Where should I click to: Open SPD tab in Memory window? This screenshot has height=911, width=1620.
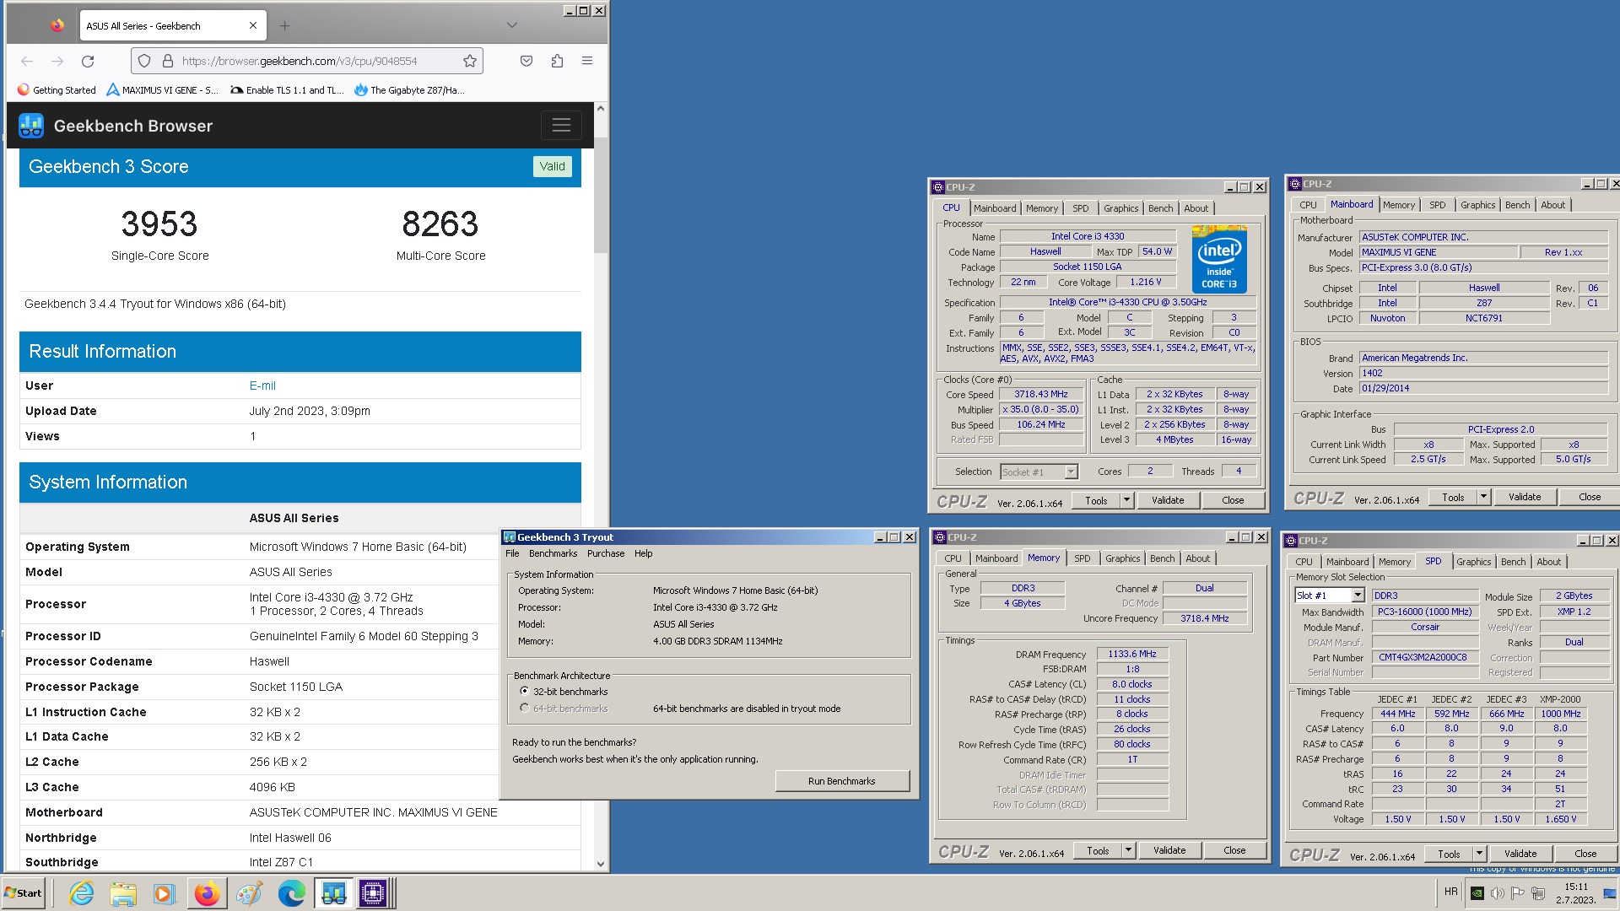point(1083,558)
